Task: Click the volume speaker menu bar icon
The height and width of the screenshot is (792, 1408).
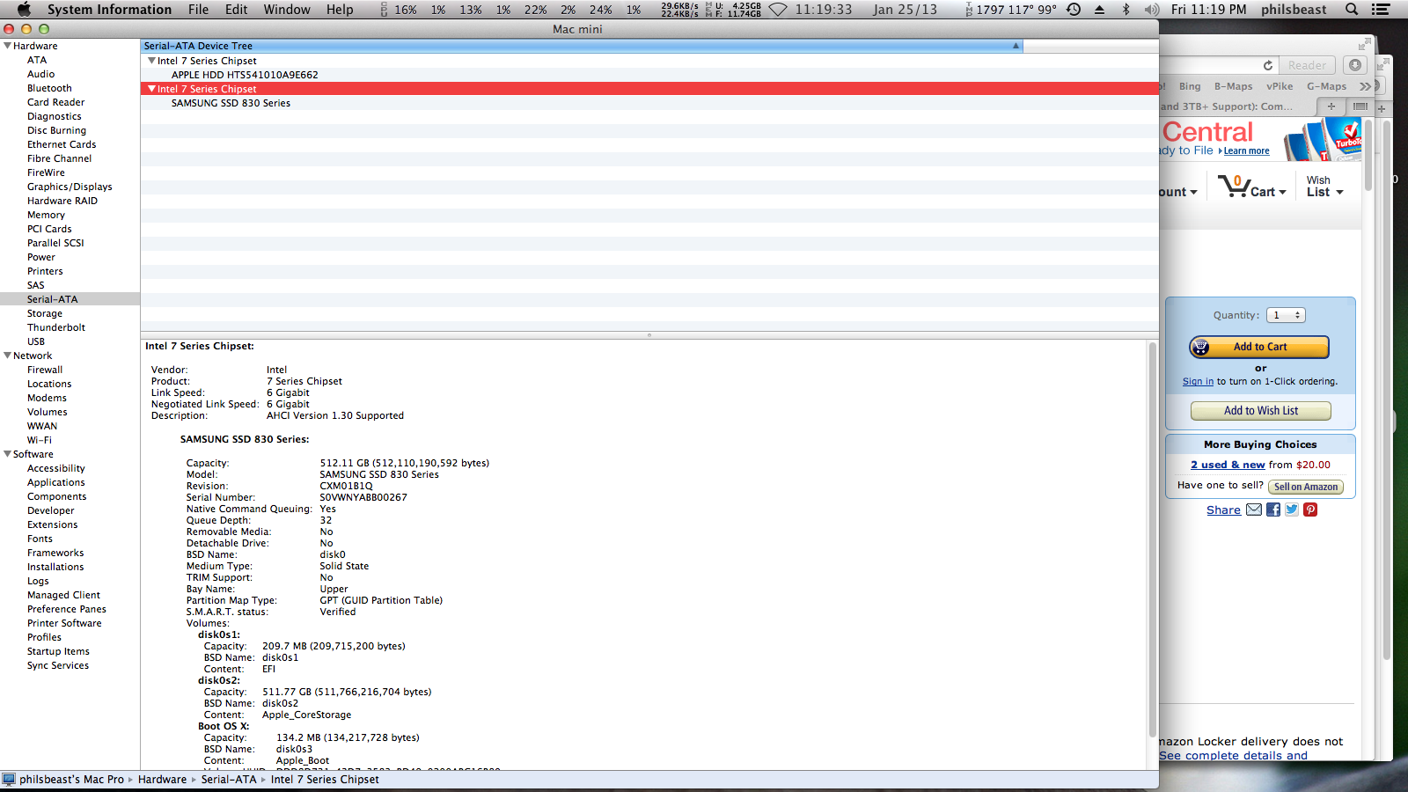Action: 1151,10
